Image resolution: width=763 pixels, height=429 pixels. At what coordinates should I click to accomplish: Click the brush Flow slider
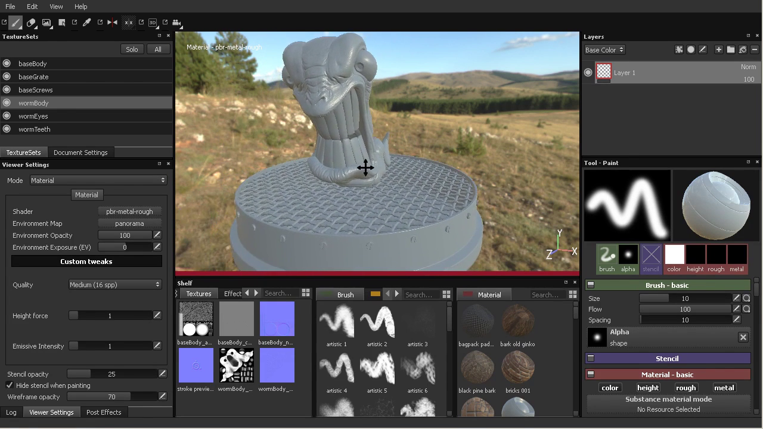point(684,309)
